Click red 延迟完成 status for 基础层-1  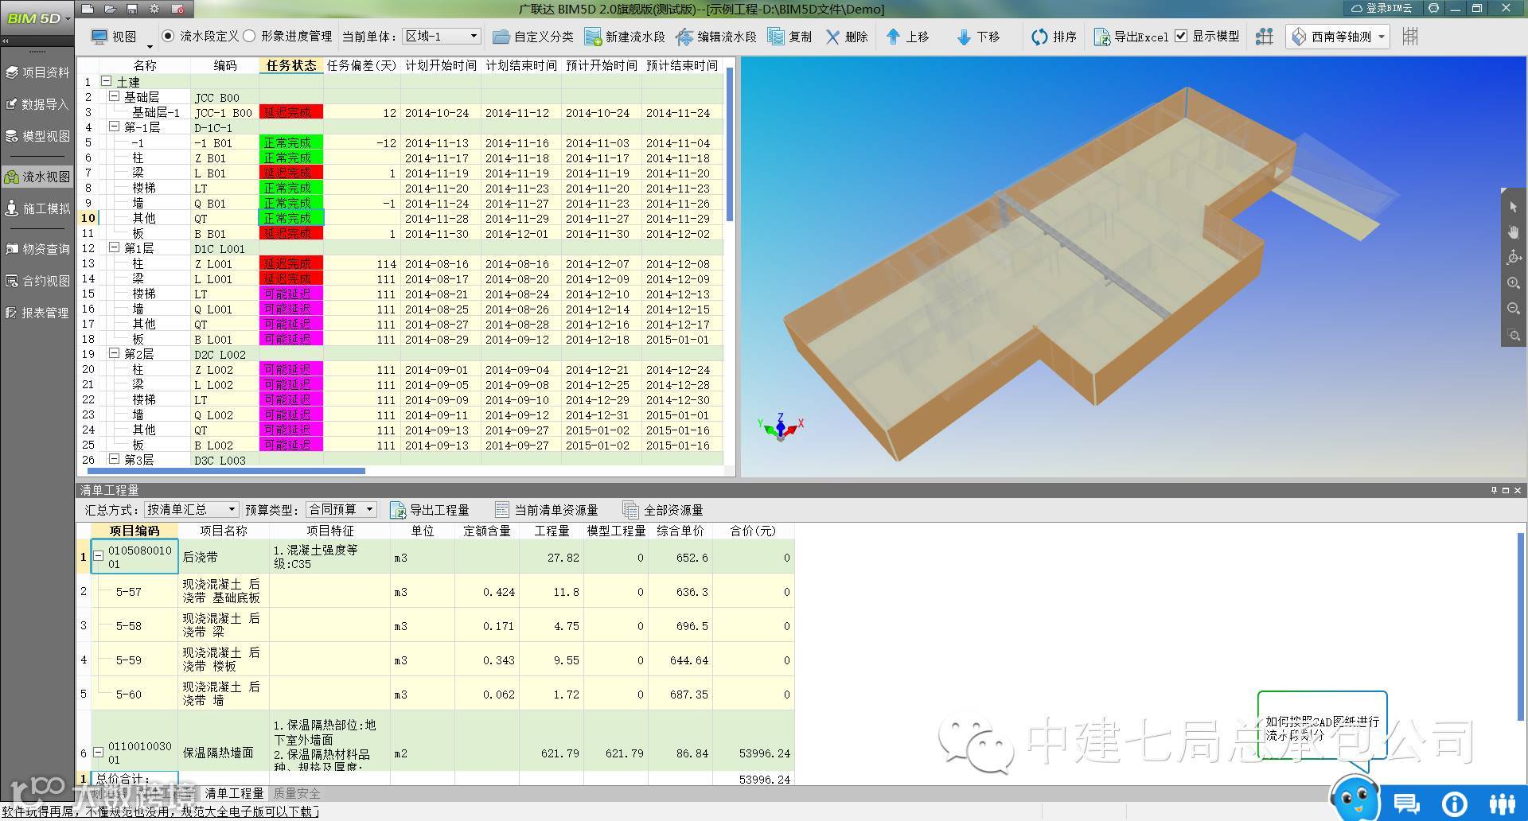291,112
